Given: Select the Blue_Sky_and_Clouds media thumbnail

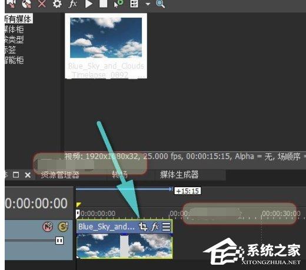Looking at the screenshot, I should click(x=106, y=46).
